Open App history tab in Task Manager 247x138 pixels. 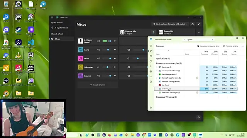click(x=151, y=61)
